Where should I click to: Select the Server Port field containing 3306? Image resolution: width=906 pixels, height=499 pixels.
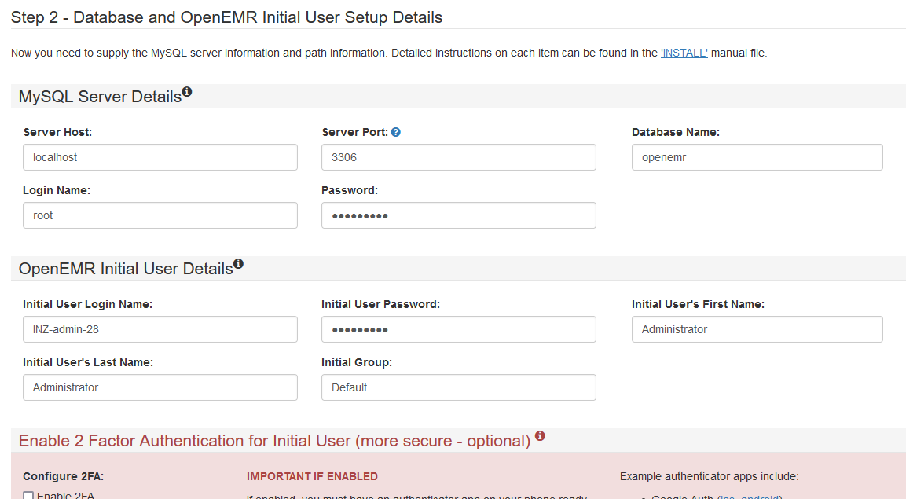458,157
